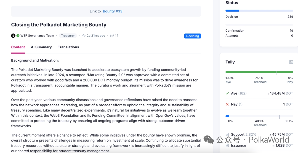Click the activity pulse icon
Image resolution: width=298 pixels, height=153 pixels.
pos(84,36)
